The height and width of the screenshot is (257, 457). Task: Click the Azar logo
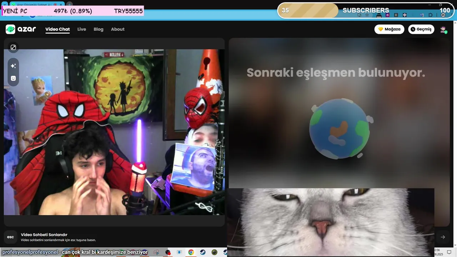[x=21, y=29]
